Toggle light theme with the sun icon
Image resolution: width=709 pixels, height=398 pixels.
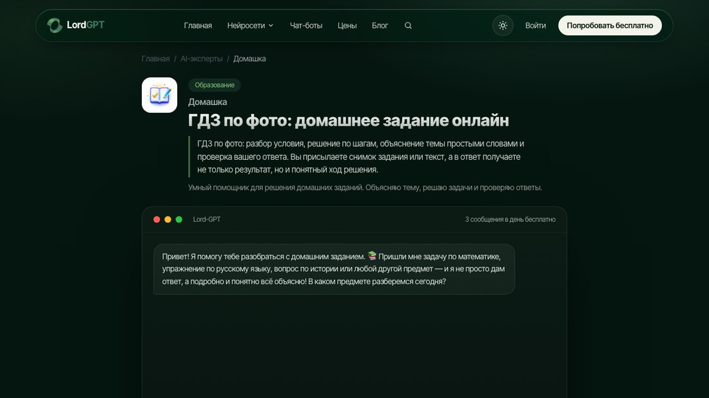pos(503,26)
